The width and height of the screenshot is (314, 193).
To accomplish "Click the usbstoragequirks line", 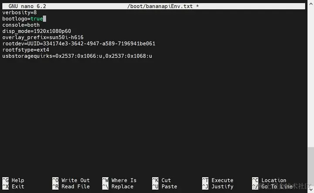I will (x=77, y=56).
